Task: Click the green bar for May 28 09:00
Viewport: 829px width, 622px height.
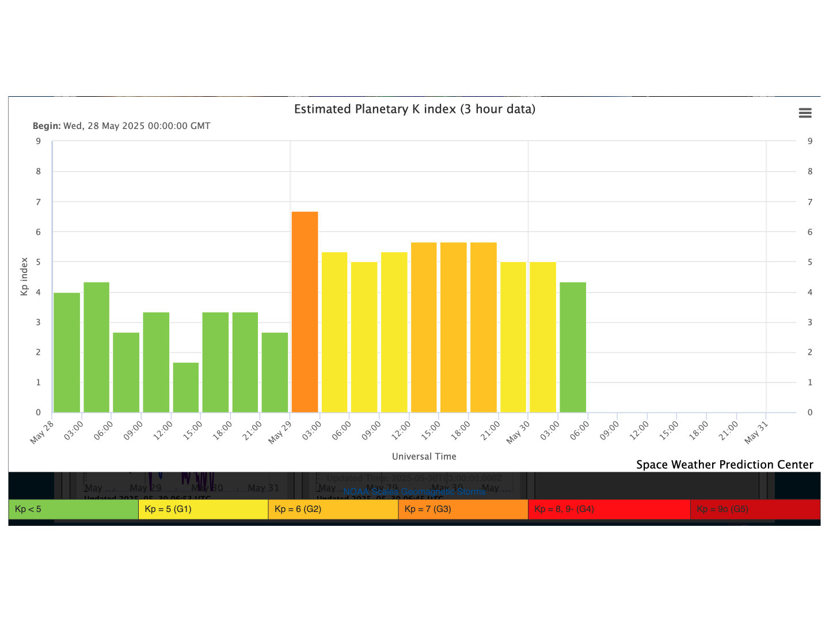Action: pos(156,362)
